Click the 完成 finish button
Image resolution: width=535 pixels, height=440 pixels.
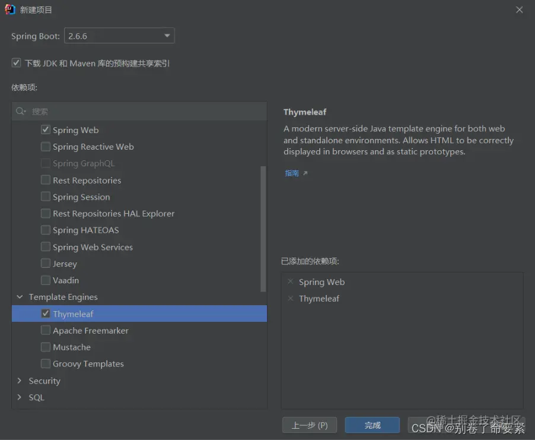click(372, 425)
